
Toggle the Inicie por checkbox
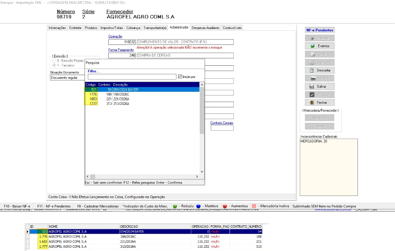point(180,77)
